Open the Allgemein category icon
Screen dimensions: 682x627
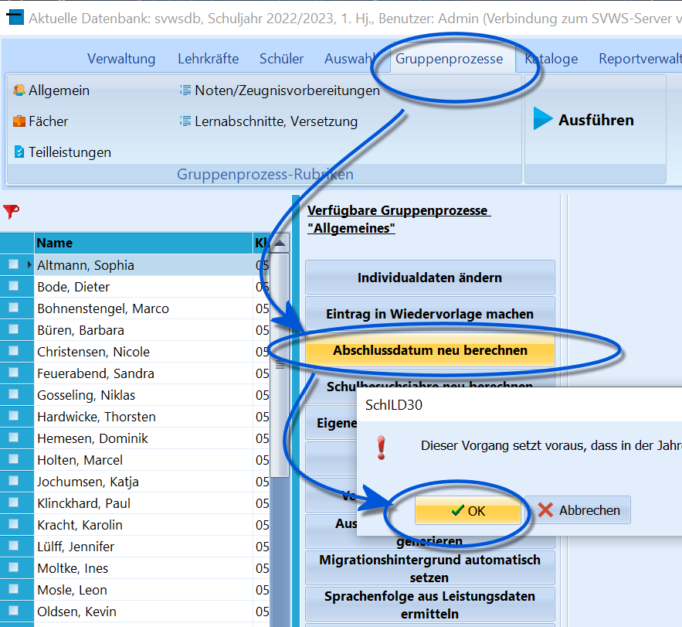(x=19, y=90)
